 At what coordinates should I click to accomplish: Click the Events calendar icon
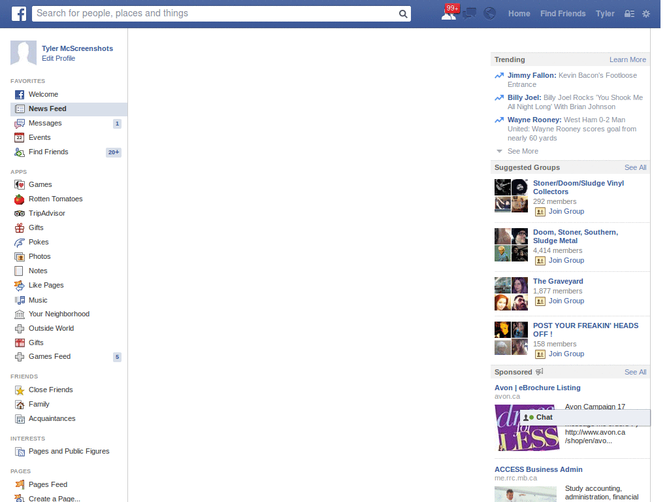coord(19,137)
